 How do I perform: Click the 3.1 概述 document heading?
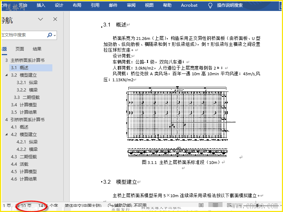tap(115, 25)
